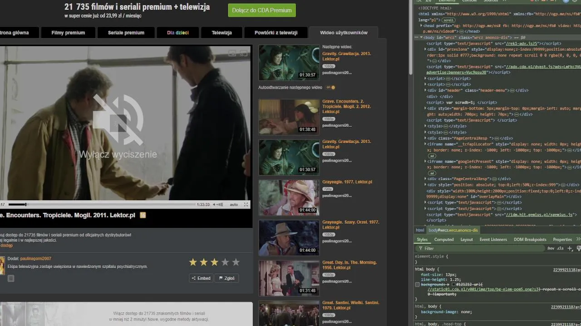The width and height of the screenshot is (581, 326).
Task: Open the Dla dzieci tab
Action: coord(178,33)
